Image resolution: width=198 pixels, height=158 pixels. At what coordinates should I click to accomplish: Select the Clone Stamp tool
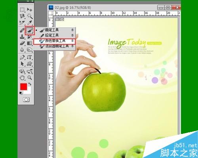point(22,37)
